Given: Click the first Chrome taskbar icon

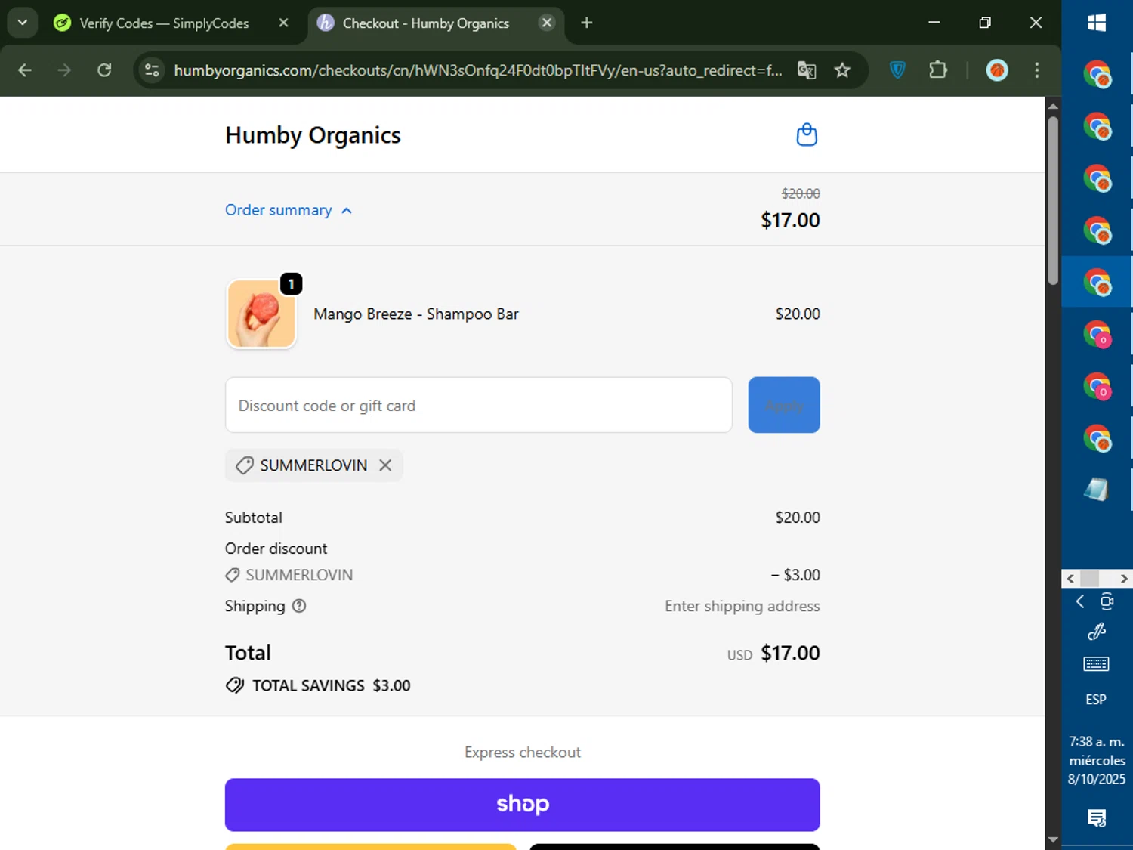Looking at the screenshot, I should [x=1097, y=75].
